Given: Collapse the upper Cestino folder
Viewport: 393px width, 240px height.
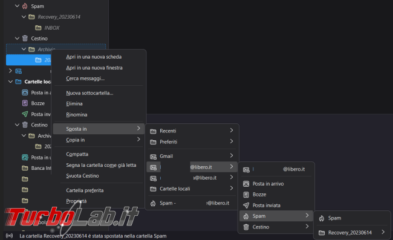Looking at the screenshot, I should click(x=17, y=38).
